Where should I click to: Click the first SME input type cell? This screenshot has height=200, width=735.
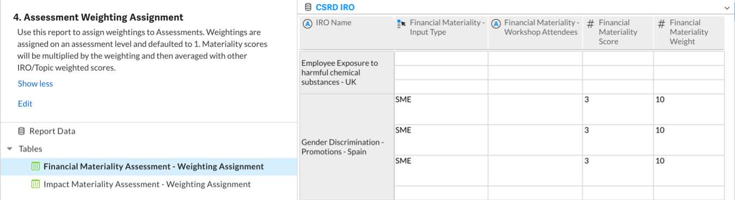(441, 109)
